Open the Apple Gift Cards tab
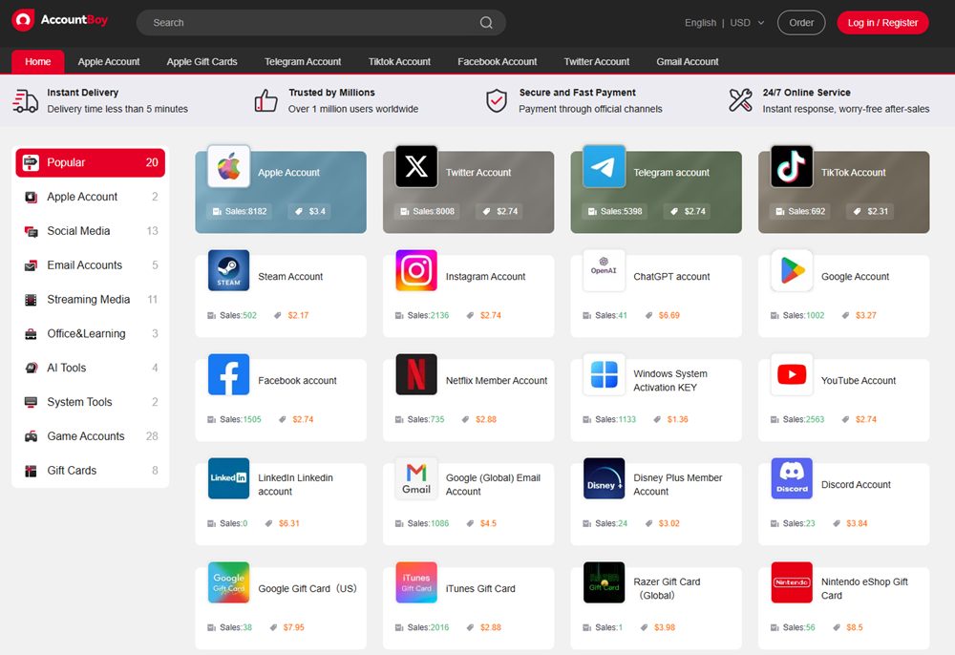Image resolution: width=955 pixels, height=655 pixels. click(x=202, y=61)
